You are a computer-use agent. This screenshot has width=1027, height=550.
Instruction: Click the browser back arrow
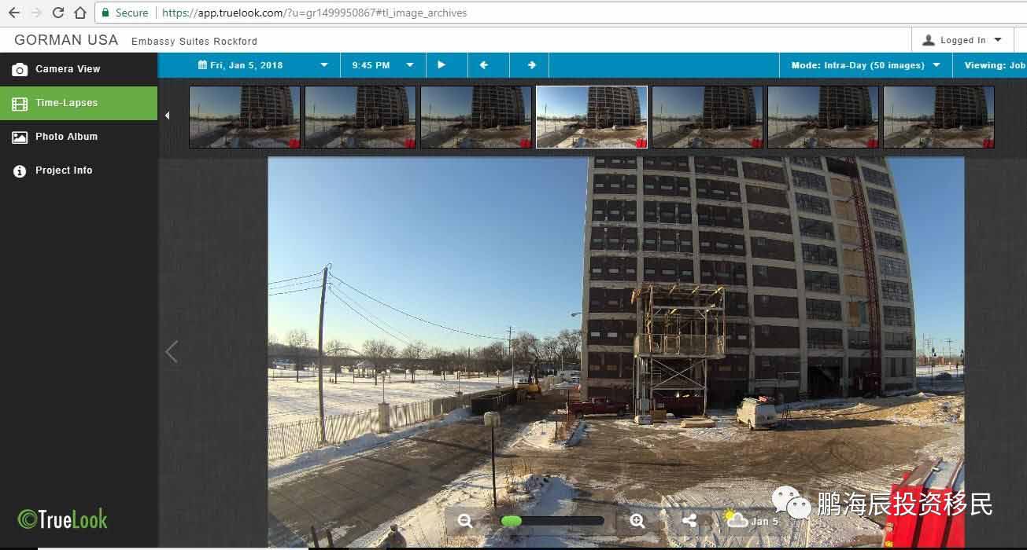pyautogui.click(x=13, y=13)
